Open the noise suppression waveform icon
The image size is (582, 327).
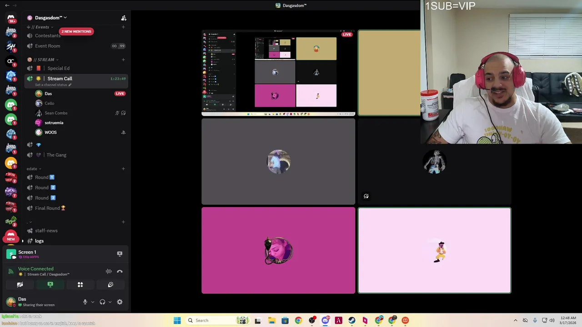click(x=109, y=272)
